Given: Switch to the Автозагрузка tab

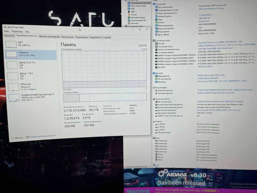Looking at the screenshot, I should coord(67,37).
